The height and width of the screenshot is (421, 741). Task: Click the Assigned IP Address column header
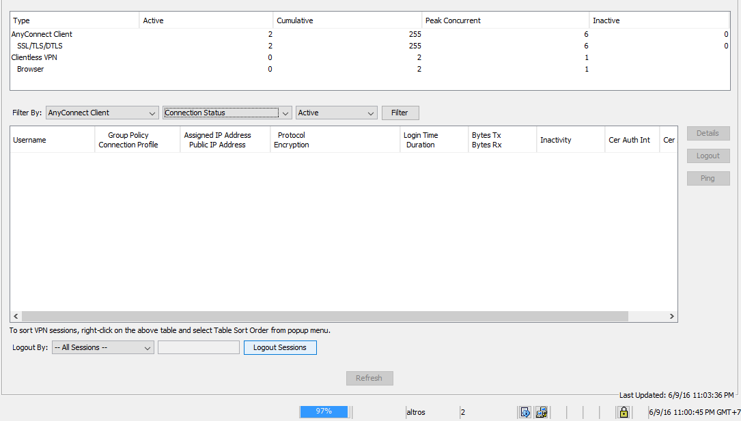point(225,140)
